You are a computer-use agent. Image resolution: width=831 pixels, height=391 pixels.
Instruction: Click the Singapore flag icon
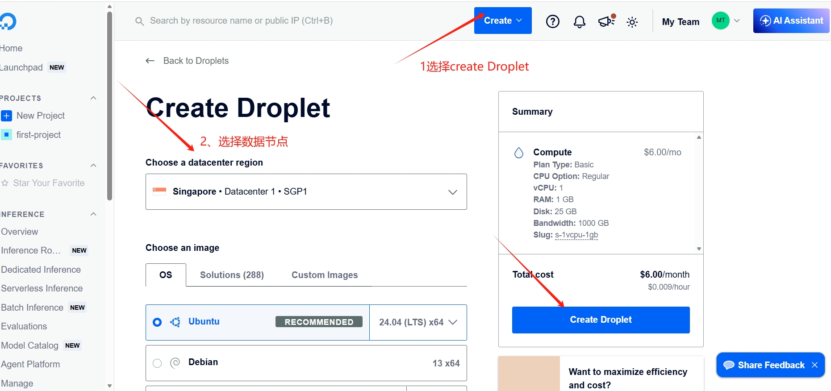pos(159,191)
